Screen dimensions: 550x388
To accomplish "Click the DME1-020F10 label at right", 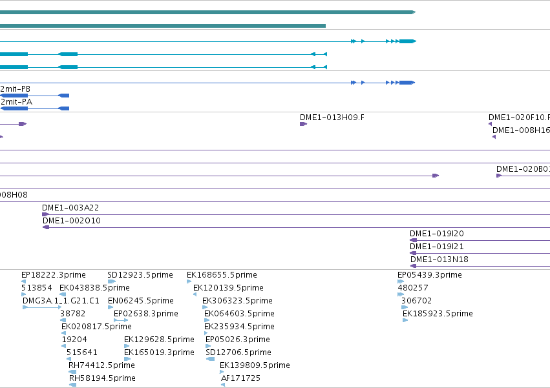I will 519,117.
